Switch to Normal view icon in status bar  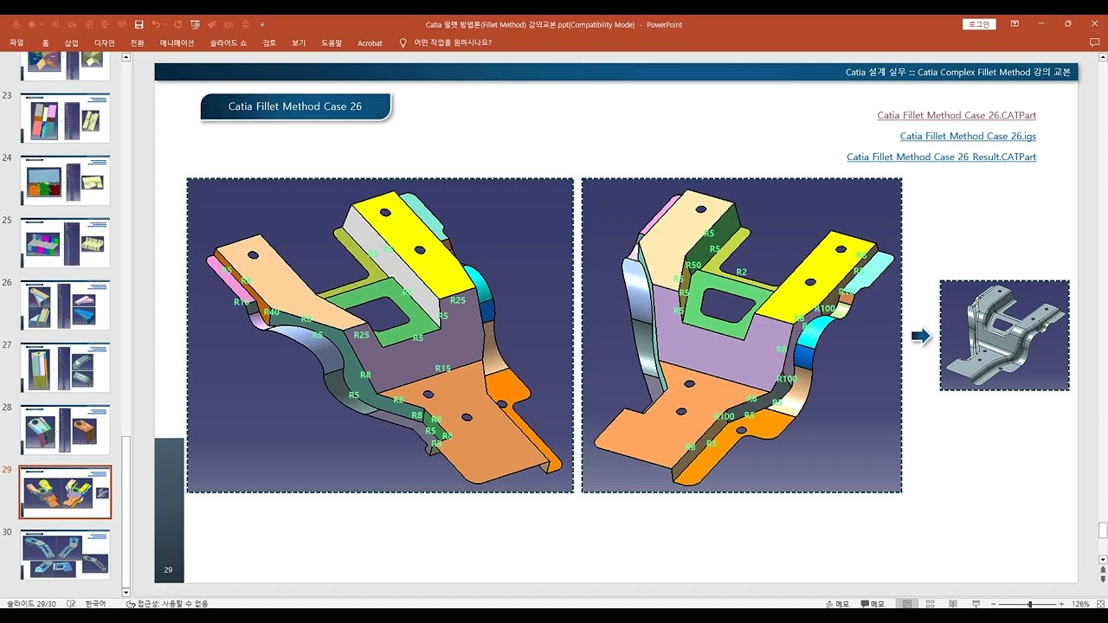pos(907,604)
